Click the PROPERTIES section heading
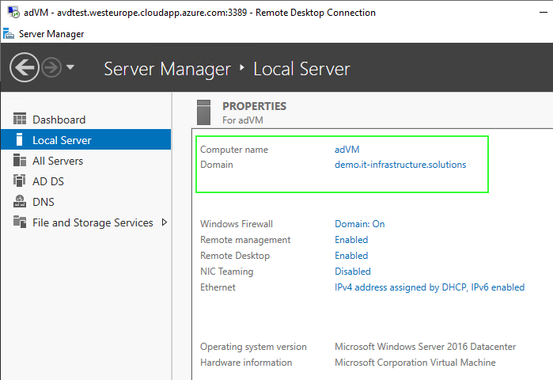 (254, 106)
